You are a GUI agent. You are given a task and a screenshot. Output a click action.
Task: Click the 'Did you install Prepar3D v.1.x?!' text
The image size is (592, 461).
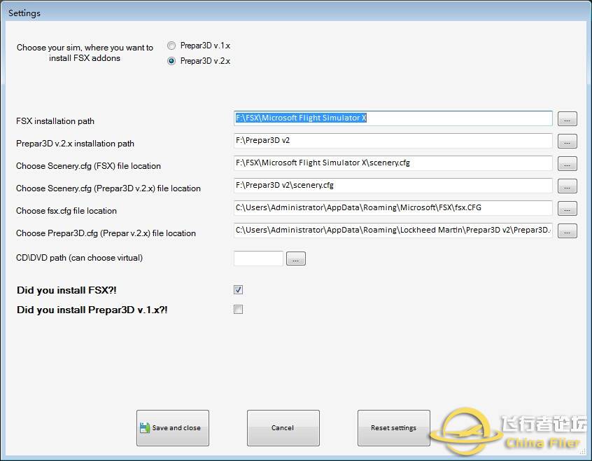pyautogui.click(x=92, y=310)
